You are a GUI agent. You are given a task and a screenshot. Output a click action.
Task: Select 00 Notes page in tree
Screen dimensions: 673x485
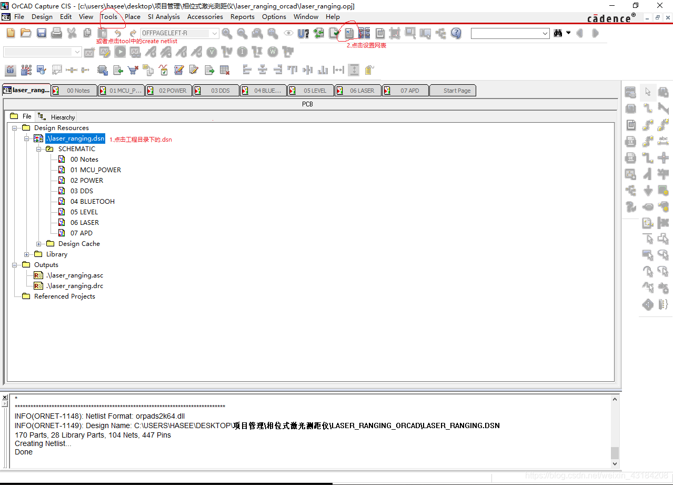pos(84,159)
